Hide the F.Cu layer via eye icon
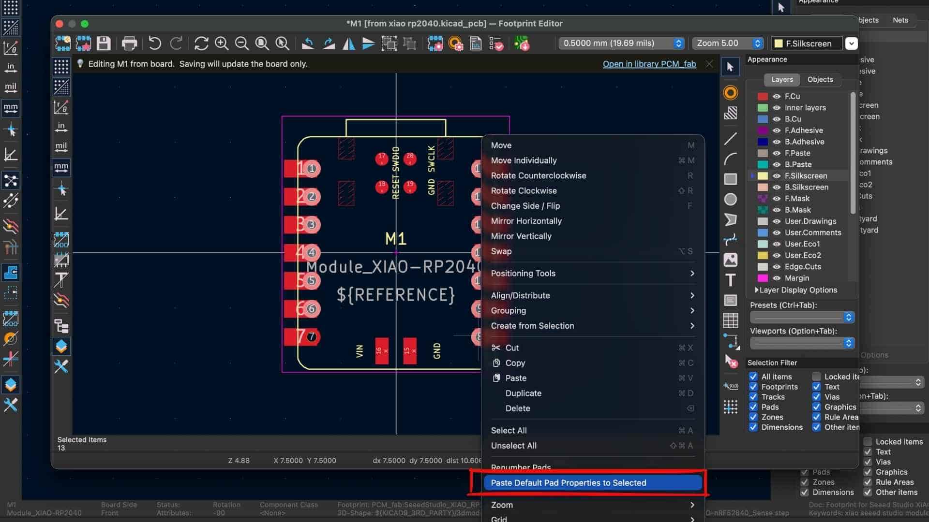Screen dimensions: 929x522 click(777, 96)
